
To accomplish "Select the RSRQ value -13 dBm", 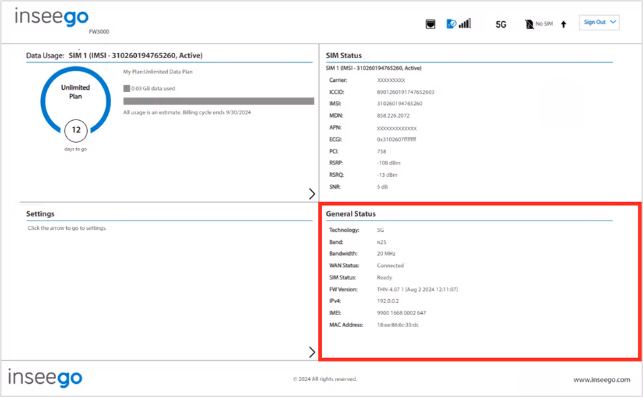I will coord(387,175).
